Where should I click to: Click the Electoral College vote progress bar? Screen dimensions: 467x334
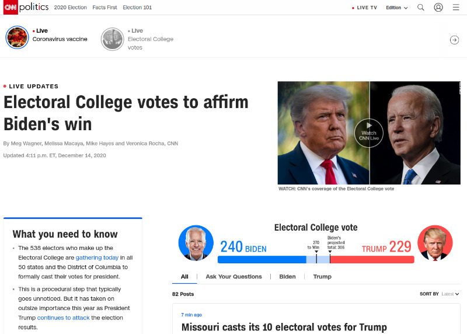point(316,259)
